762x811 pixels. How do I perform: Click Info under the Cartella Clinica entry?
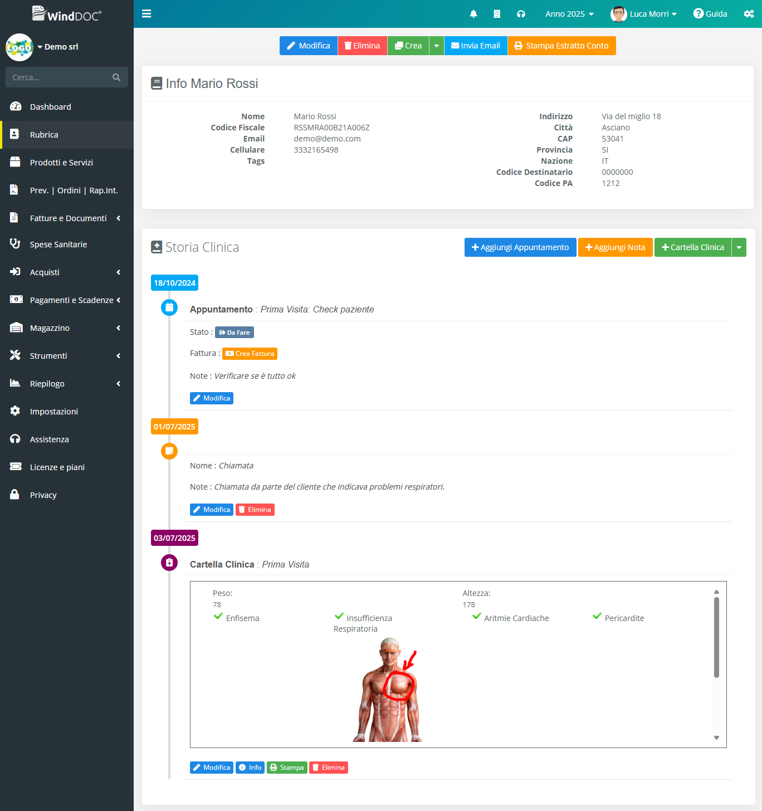coord(250,768)
